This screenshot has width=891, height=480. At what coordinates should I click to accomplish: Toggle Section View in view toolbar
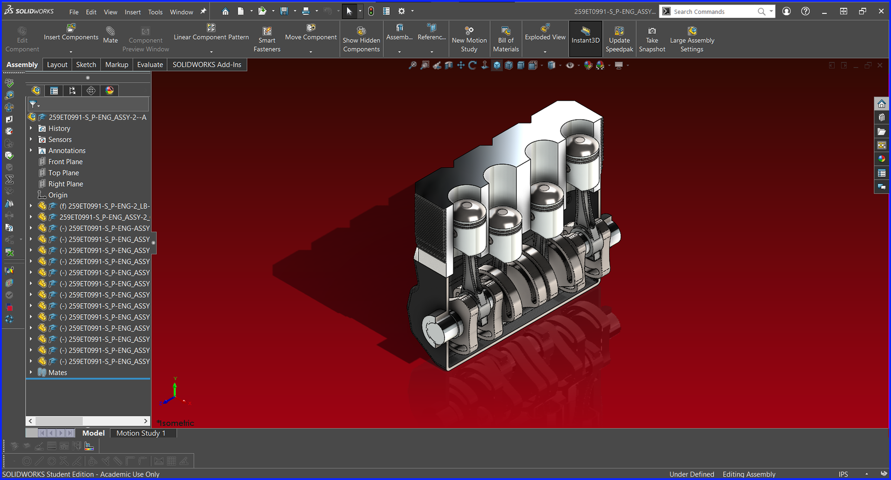tap(449, 65)
